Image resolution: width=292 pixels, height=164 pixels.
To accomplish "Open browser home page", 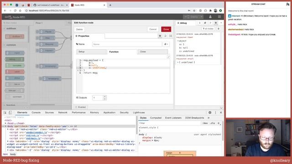I will [x=20, y=10].
